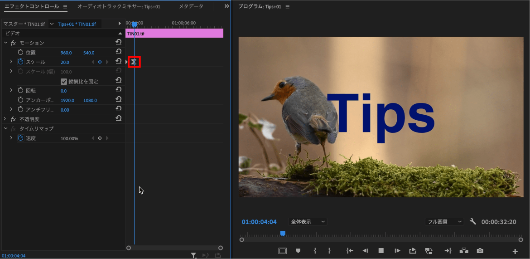
Task: Toggle the 不透明度 fx effect on/off
Action: (x=14, y=119)
